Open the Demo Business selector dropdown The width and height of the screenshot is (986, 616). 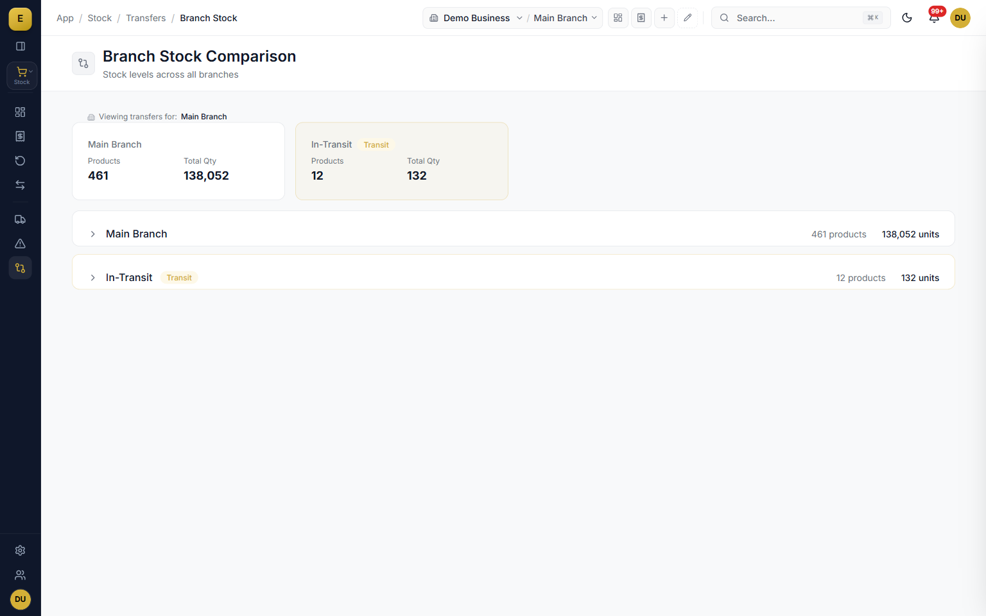(x=476, y=18)
